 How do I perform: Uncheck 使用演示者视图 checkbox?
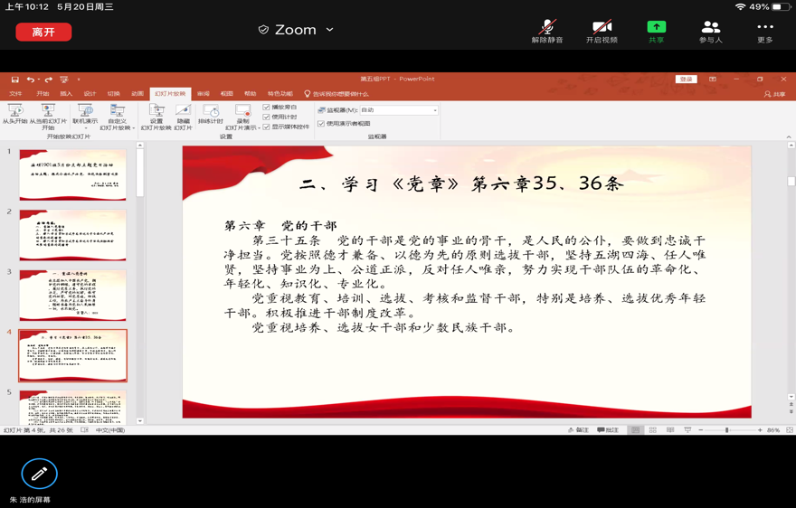click(x=321, y=124)
